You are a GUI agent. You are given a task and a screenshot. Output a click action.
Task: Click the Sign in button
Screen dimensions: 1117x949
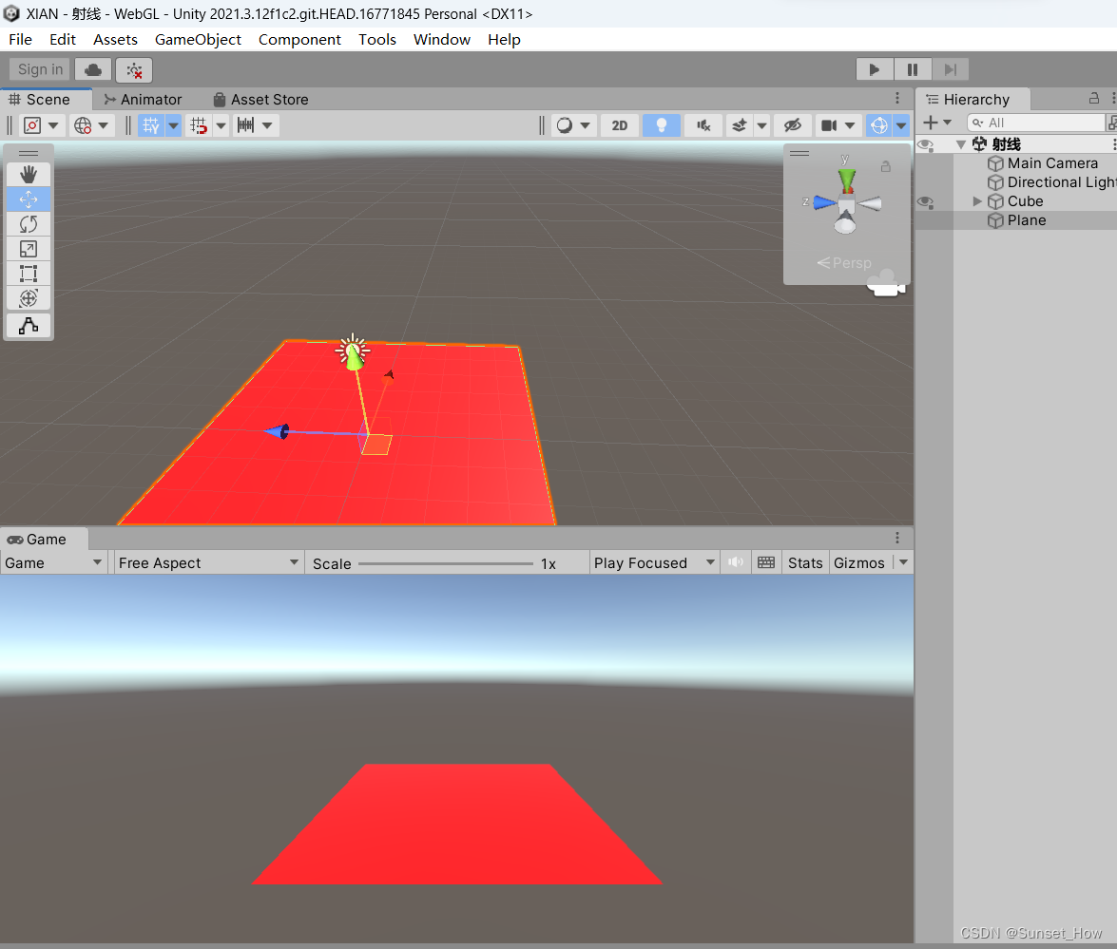39,69
